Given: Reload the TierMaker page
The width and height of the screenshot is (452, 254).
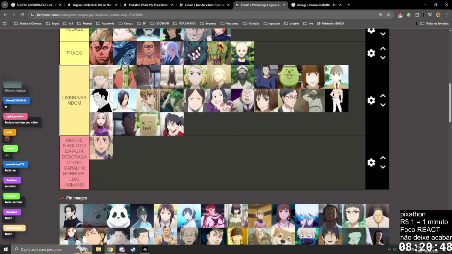Looking at the screenshot, I should pyautogui.click(x=22, y=15).
